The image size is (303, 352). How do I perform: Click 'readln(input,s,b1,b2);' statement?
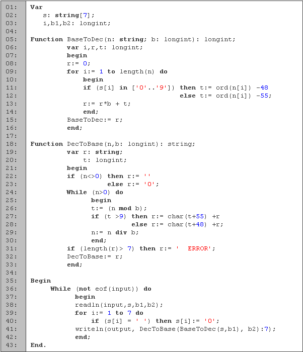(x=119, y=305)
